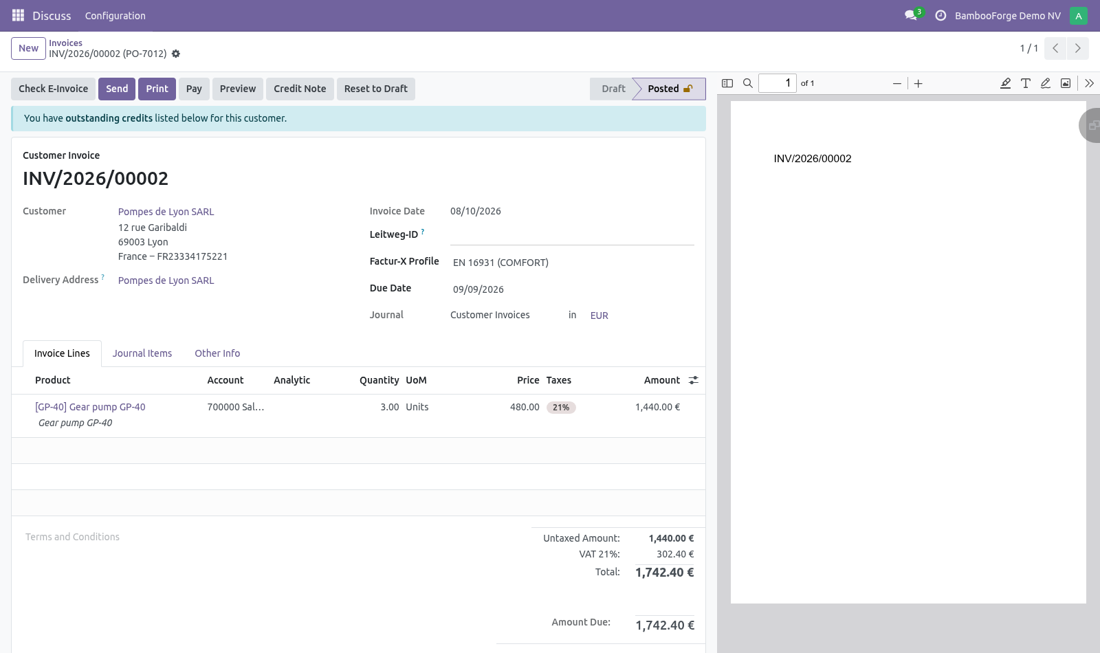Select the PDF add image tool
The height and width of the screenshot is (653, 1100).
coord(1066,83)
